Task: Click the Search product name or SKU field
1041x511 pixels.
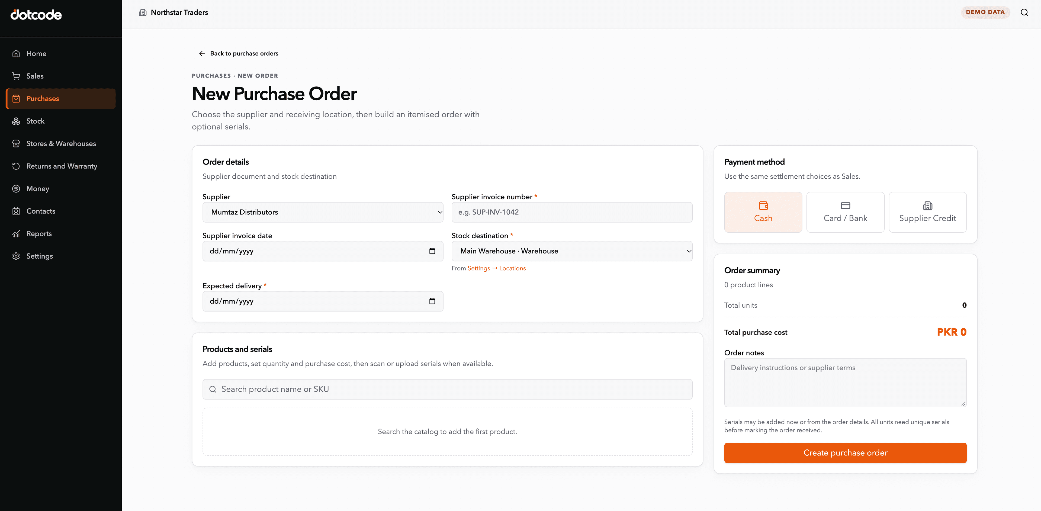Action: click(447, 389)
